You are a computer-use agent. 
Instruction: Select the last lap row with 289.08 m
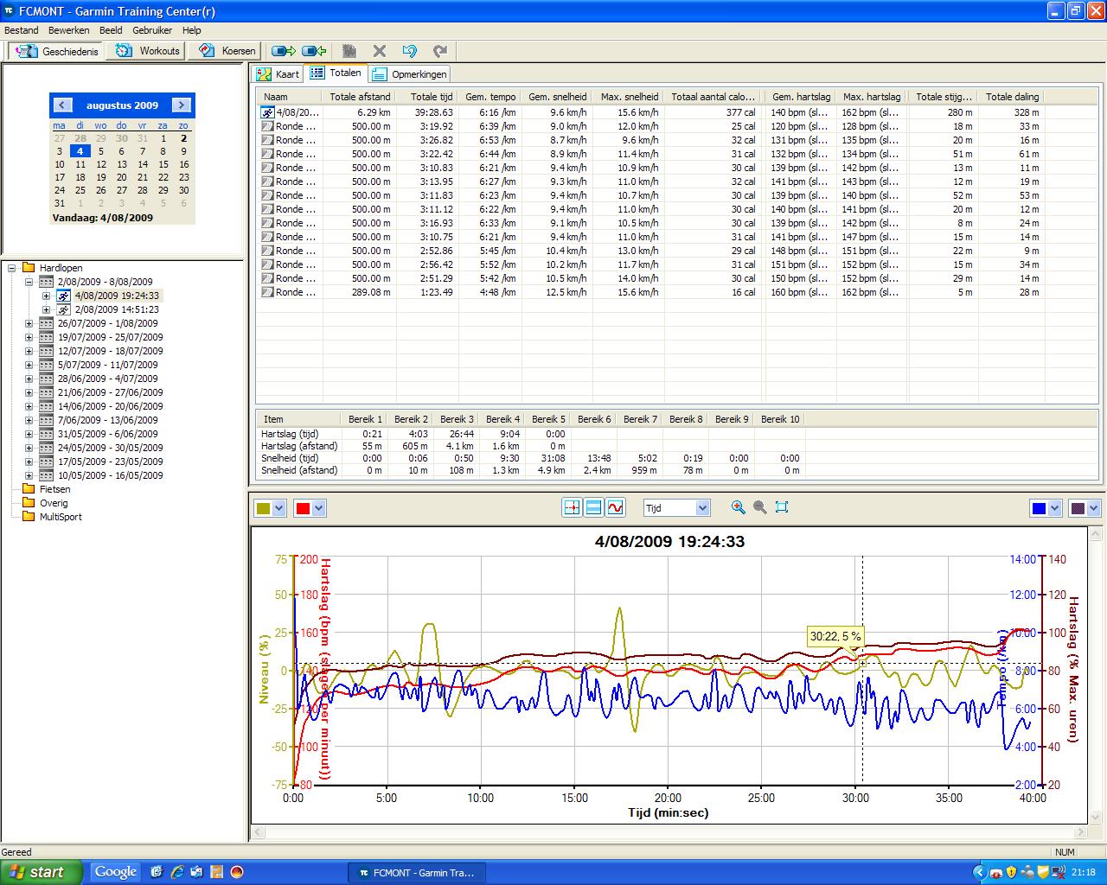coord(650,292)
